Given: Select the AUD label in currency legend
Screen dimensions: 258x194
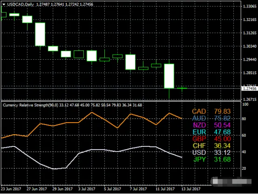Looking at the screenshot, I should 199,118.
